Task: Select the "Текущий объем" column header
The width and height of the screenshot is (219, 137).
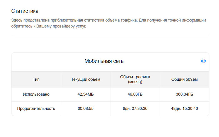Action: click(85, 79)
